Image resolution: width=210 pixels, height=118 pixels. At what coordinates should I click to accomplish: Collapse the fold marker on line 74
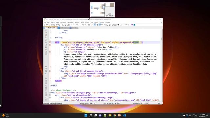(50, 42)
